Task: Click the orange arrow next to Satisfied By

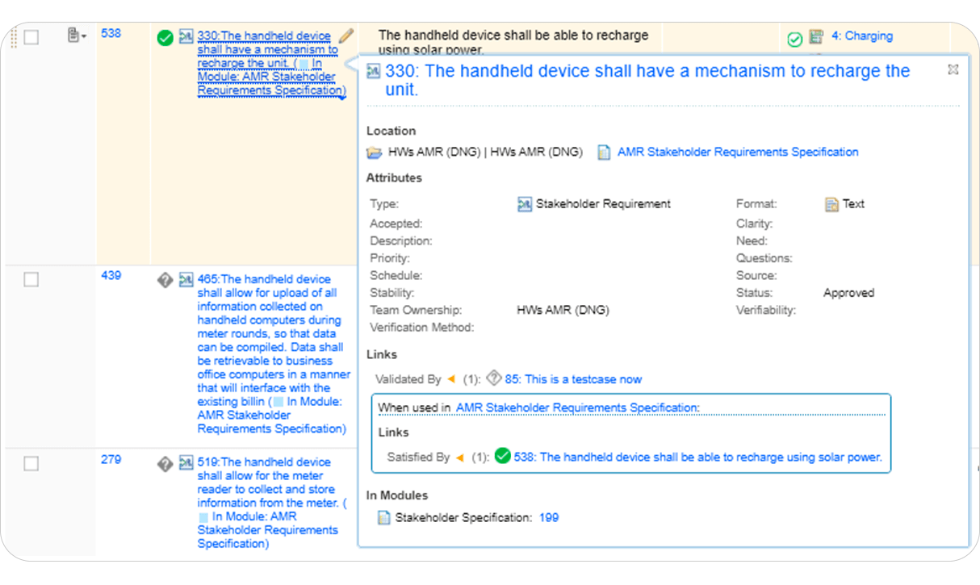Action: click(x=460, y=458)
